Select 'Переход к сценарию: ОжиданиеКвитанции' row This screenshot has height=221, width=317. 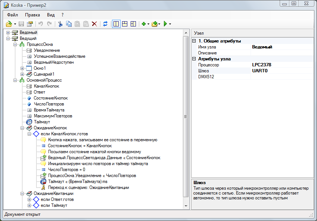(88, 187)
